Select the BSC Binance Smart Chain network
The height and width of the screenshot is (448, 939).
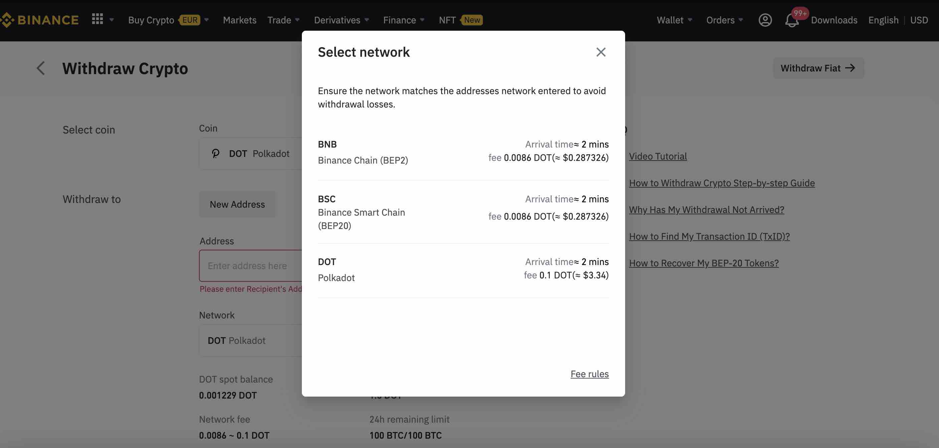[463, 211]
